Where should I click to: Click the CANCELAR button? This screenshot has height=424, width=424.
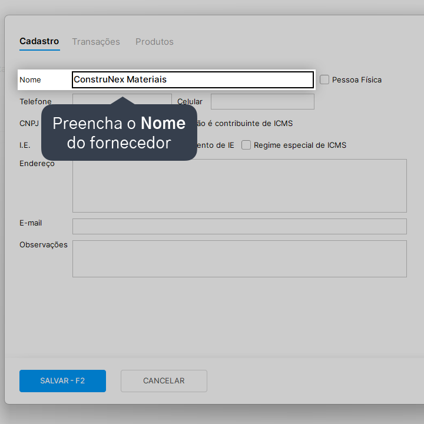coord(164,381)
